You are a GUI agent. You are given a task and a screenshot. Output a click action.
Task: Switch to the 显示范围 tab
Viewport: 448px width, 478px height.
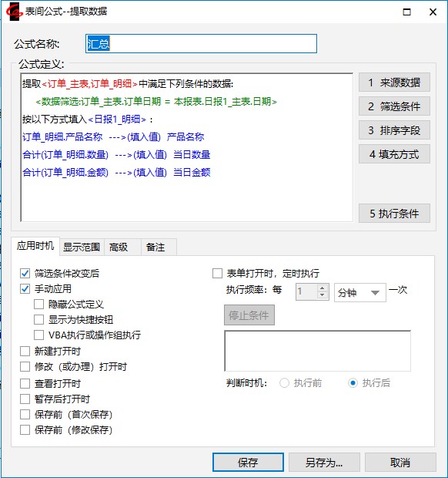pos(82,247)
